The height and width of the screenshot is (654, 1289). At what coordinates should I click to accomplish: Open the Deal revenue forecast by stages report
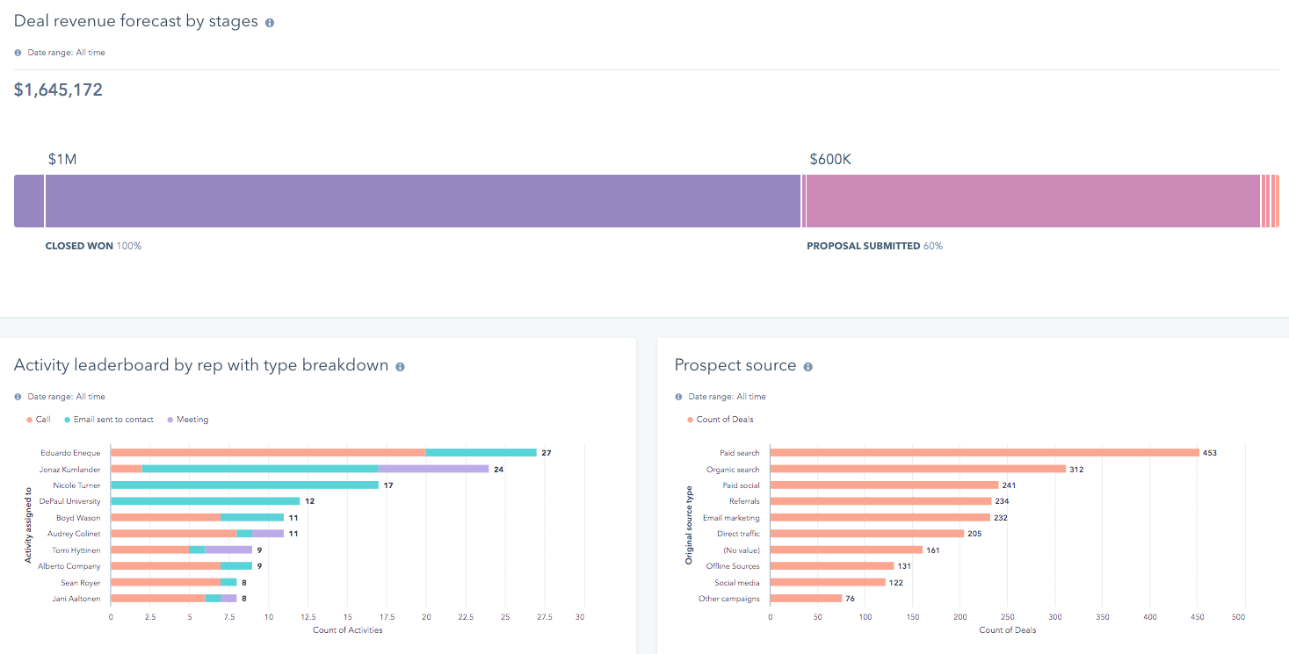click(x=136, y=22)
